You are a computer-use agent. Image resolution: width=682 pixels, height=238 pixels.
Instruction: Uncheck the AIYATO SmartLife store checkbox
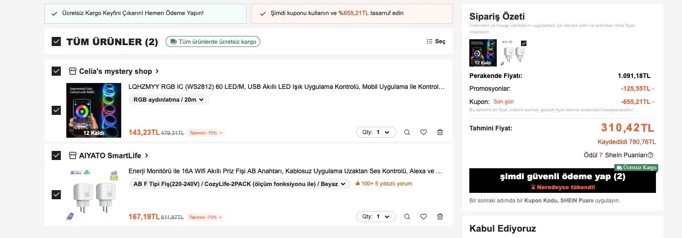(56, 155)
